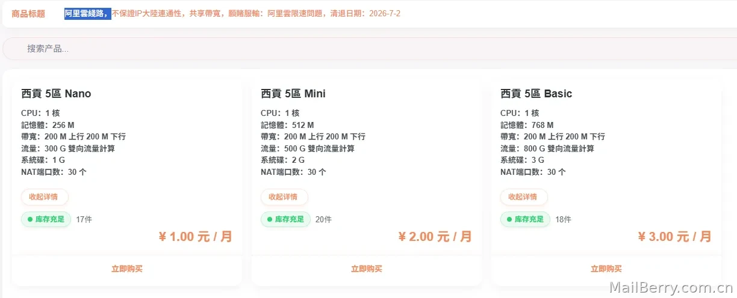Click the 記憶體: 512 M line

click(287, 126)
